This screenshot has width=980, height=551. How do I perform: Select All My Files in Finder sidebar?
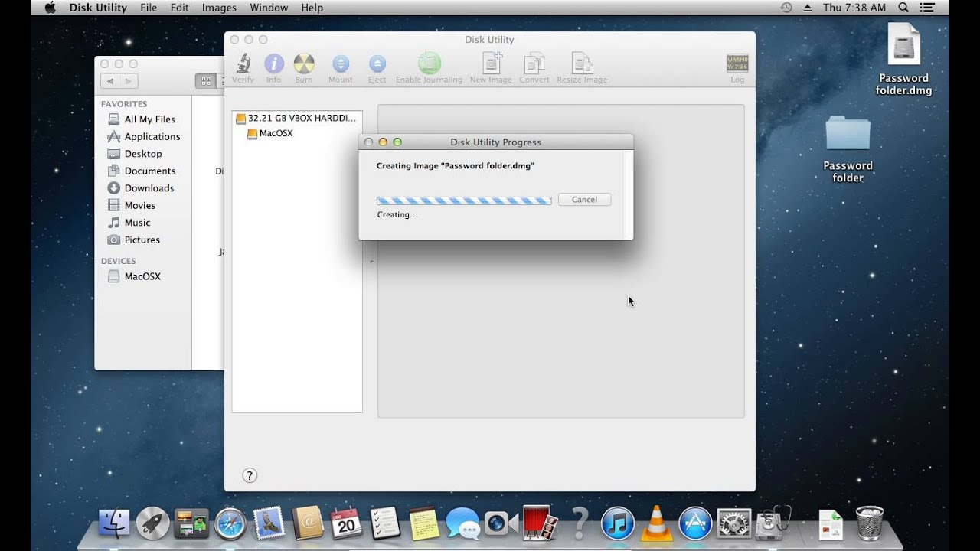click(x=142, y=119)
